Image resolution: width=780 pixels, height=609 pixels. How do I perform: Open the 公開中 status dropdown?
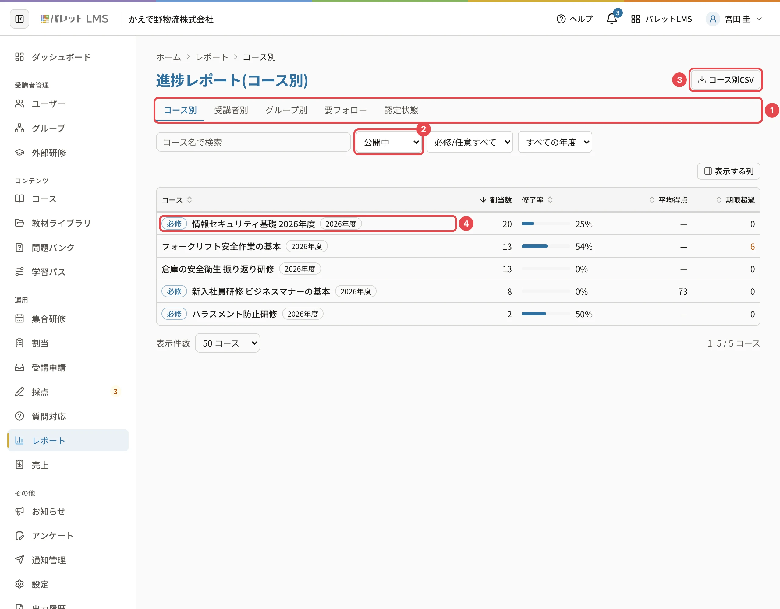(388, 142)
